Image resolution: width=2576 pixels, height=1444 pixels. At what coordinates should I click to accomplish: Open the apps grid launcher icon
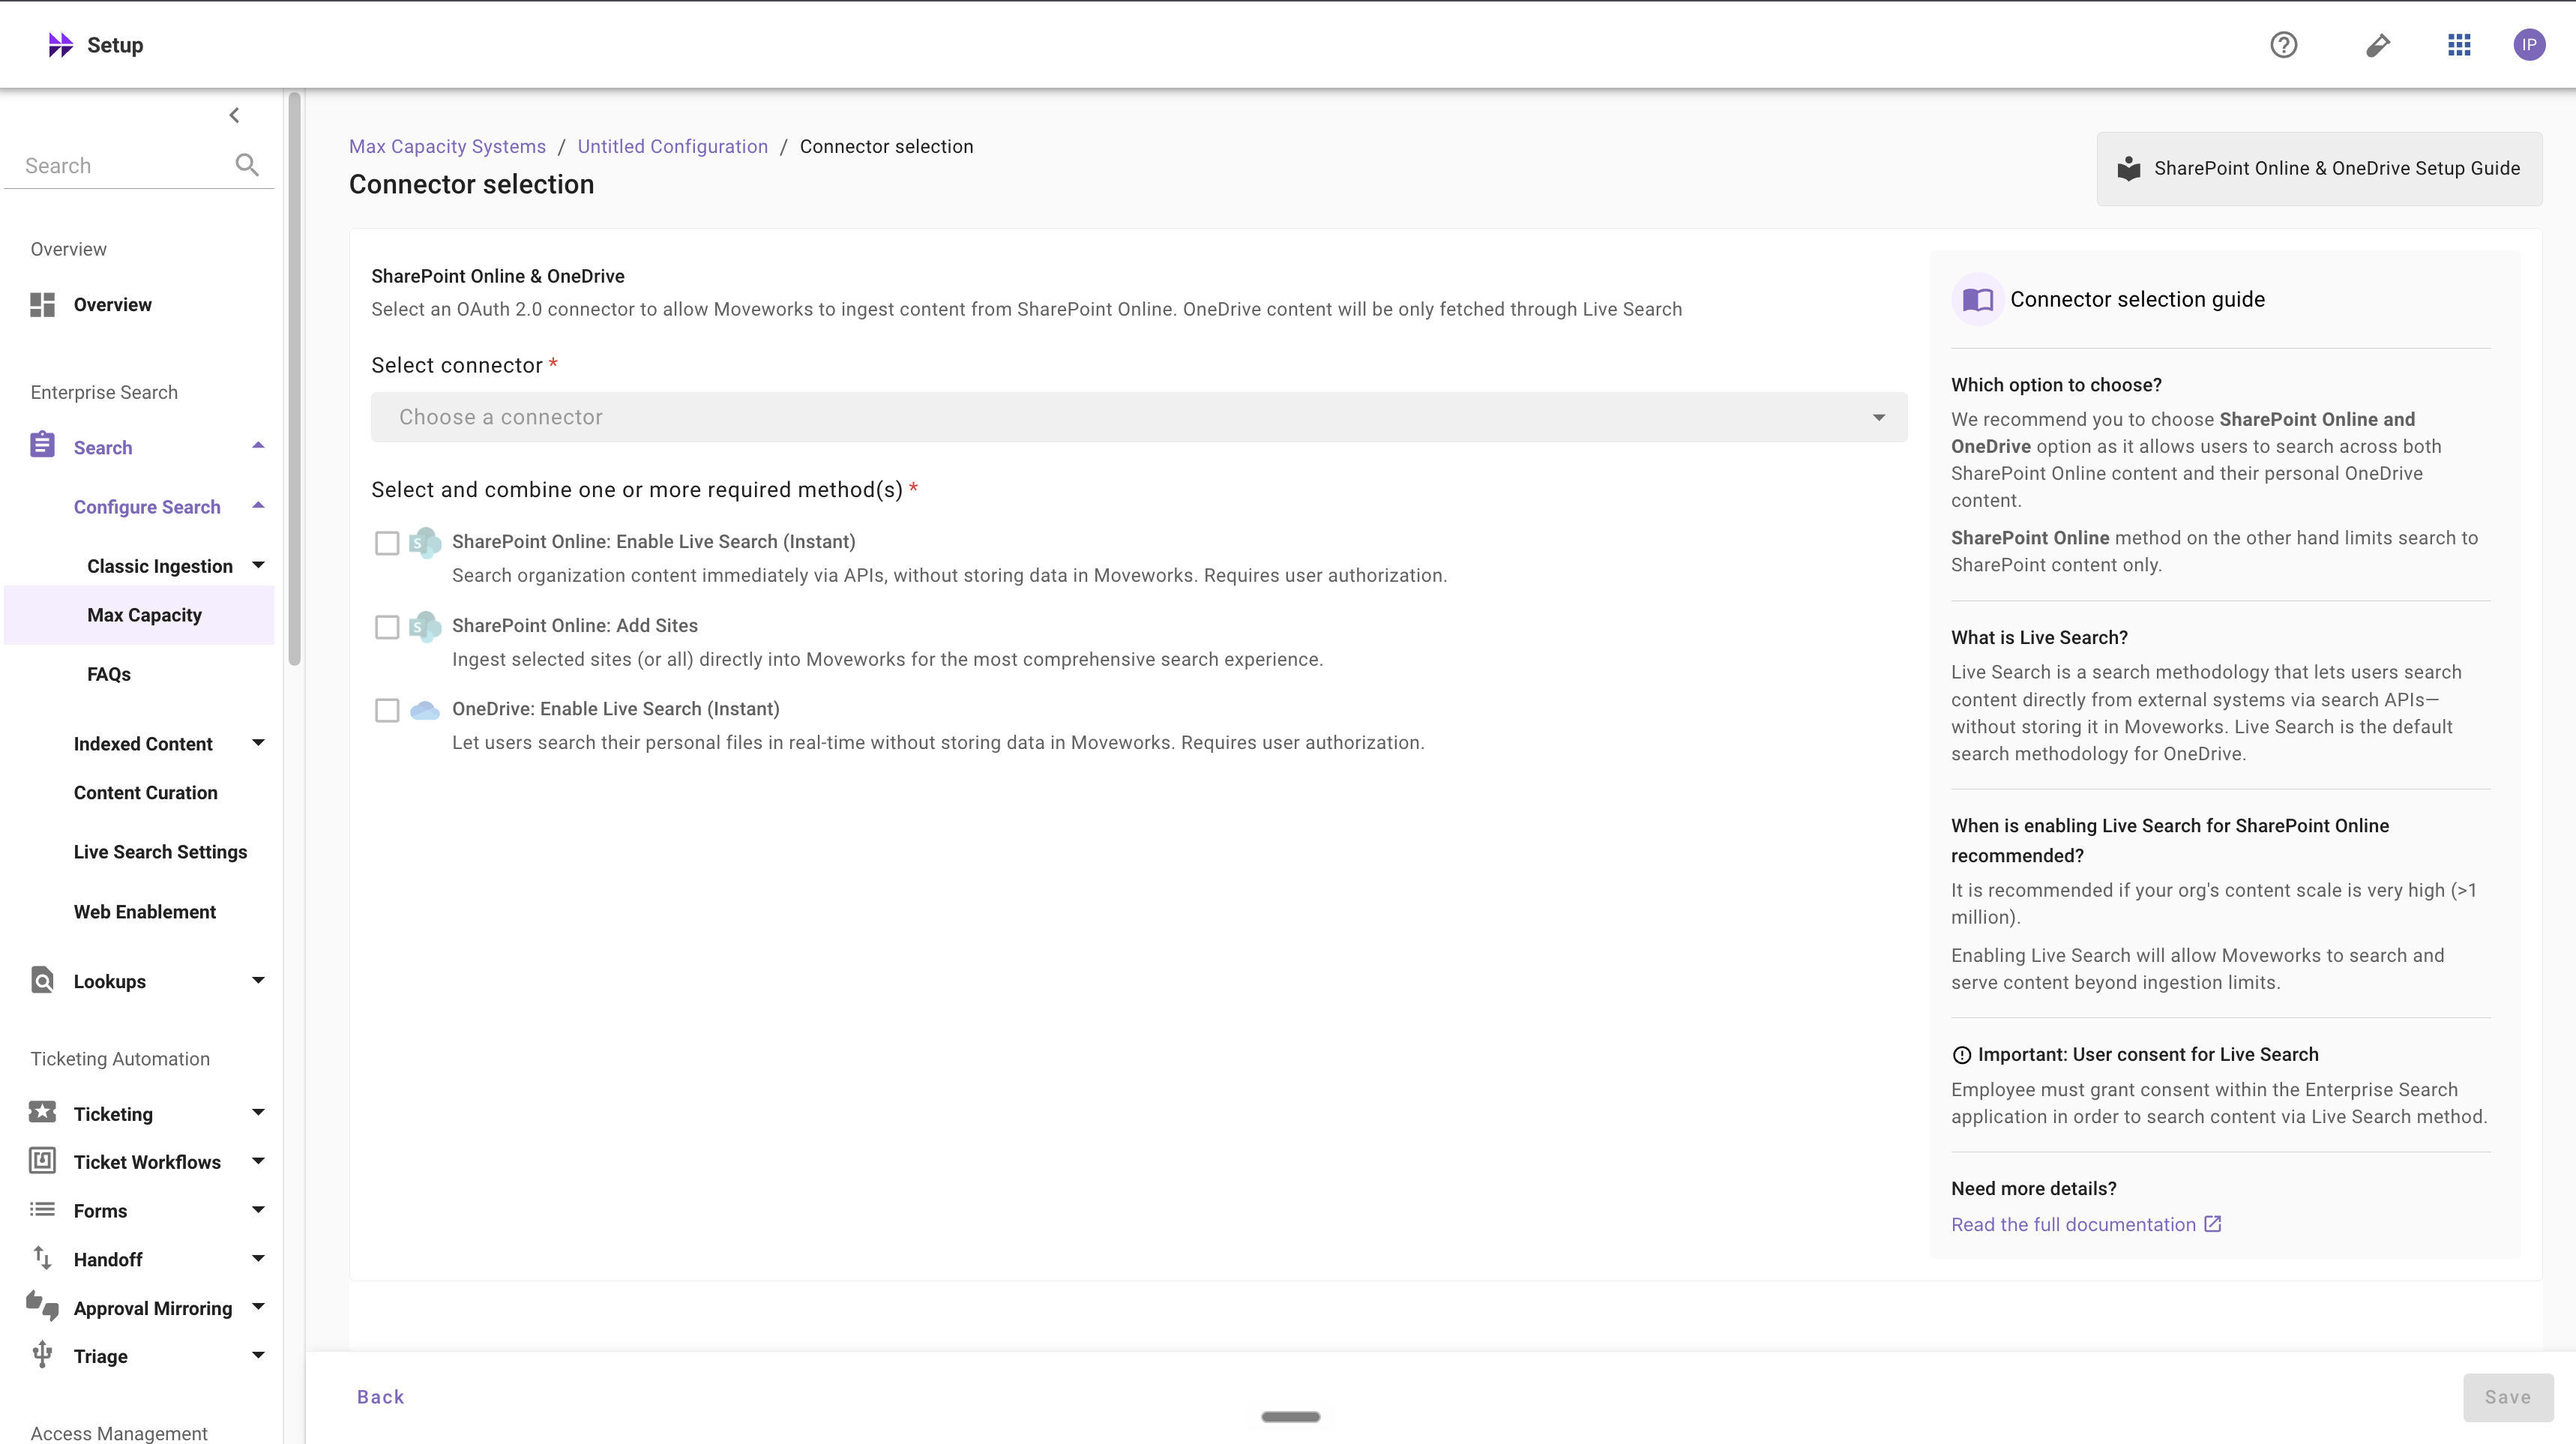(x=2459, y=45)
